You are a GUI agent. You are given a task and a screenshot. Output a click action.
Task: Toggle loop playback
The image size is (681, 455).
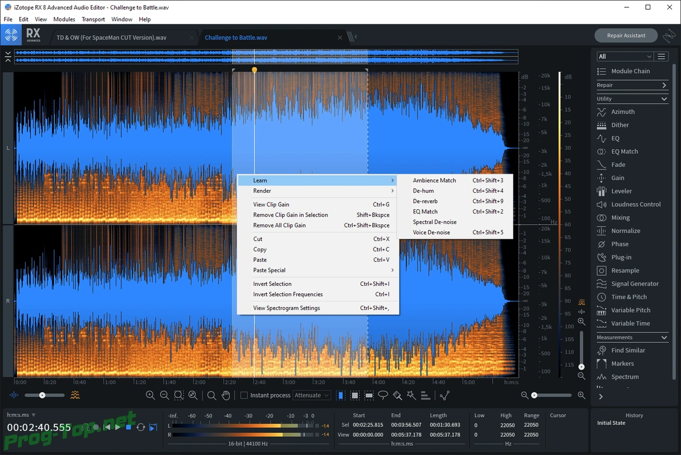click(x=141, y=427)
